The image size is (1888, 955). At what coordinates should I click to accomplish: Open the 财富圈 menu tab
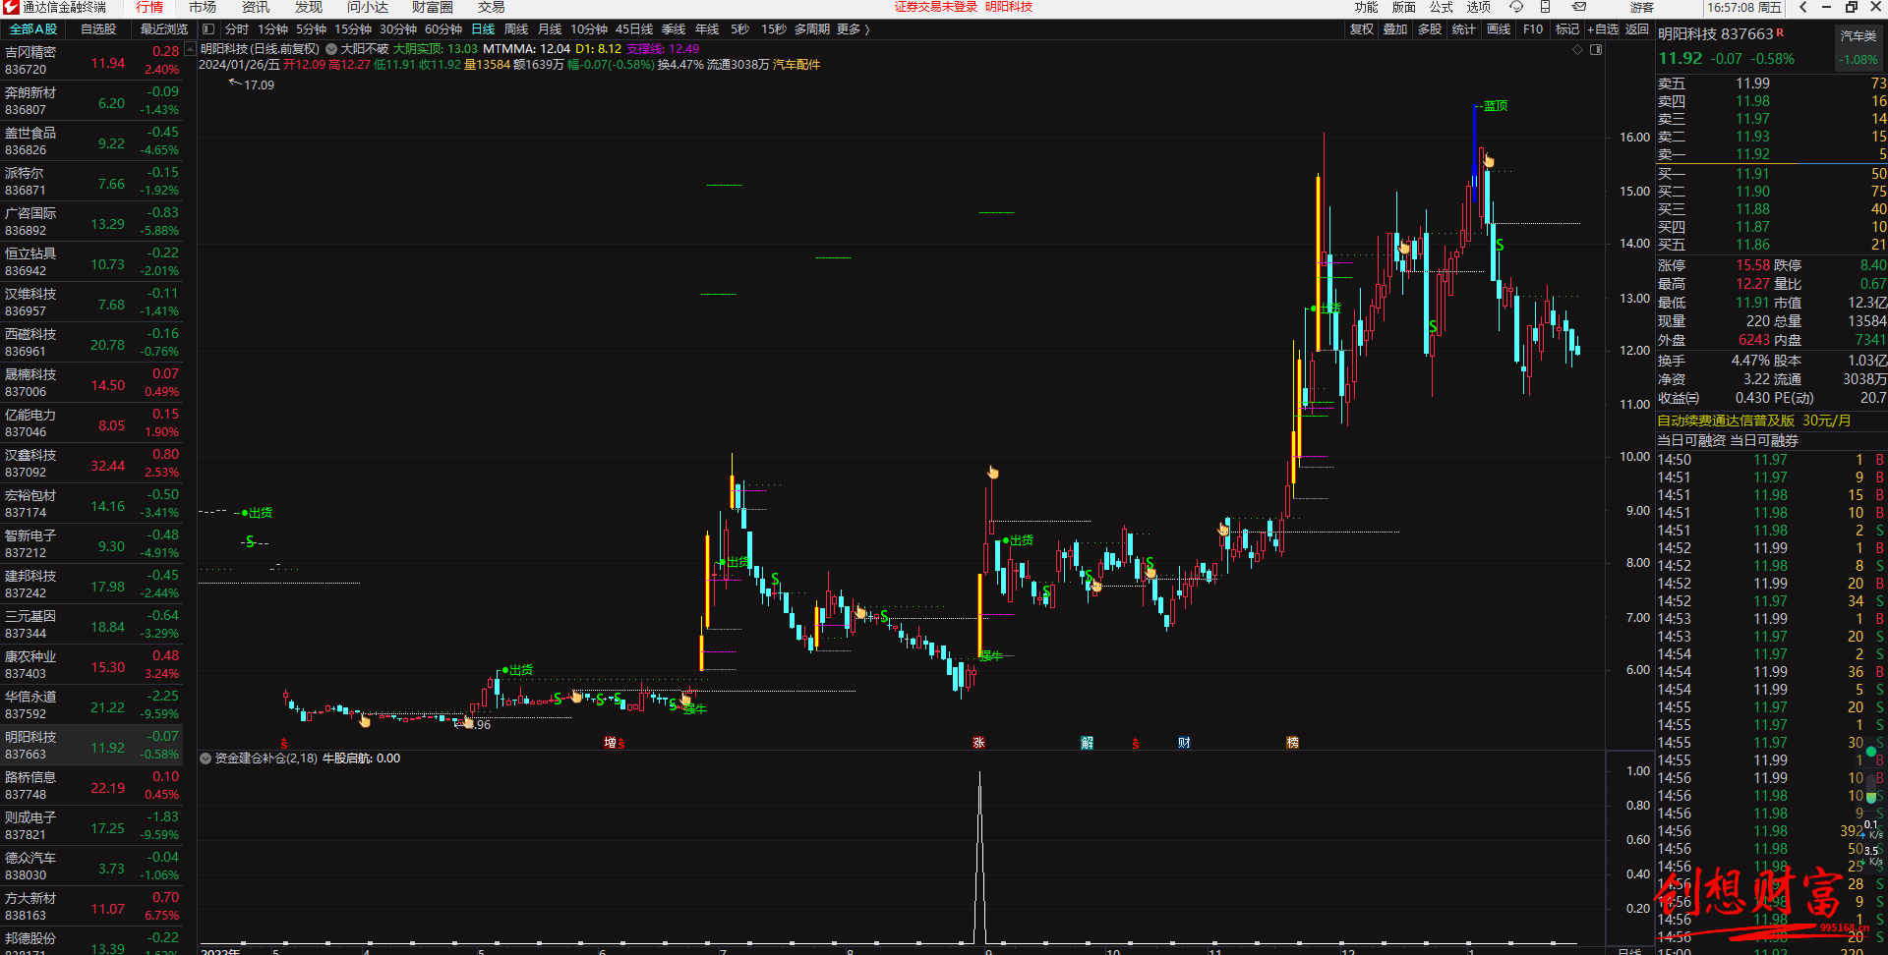(433, 7)
